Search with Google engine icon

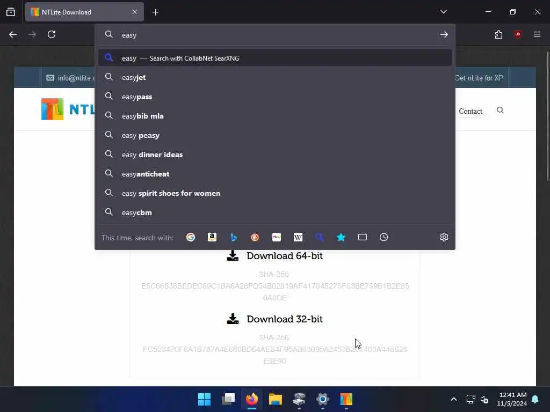(x=191, y=237)
